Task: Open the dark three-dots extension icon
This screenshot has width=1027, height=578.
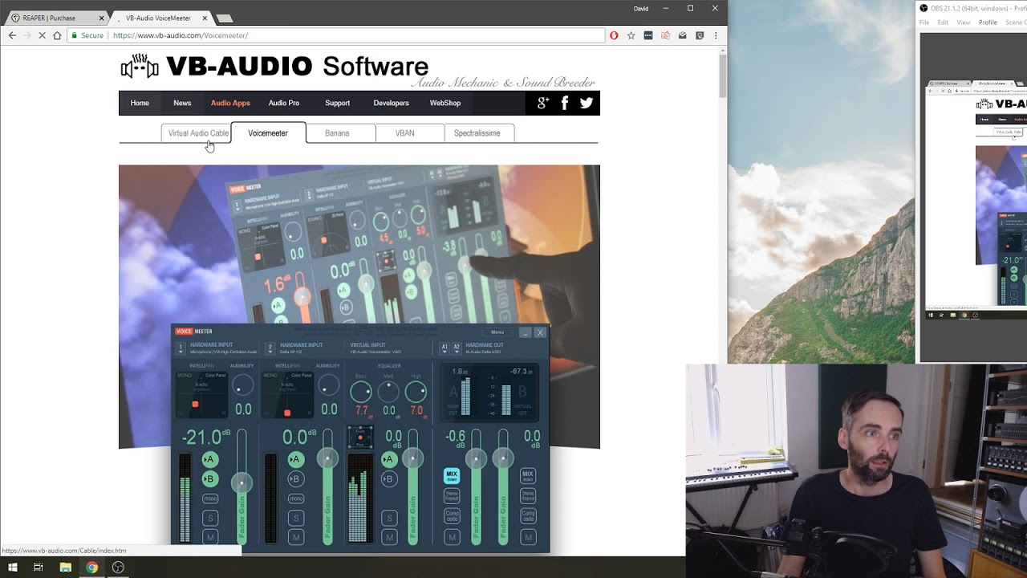Action: tap(648, 35)
